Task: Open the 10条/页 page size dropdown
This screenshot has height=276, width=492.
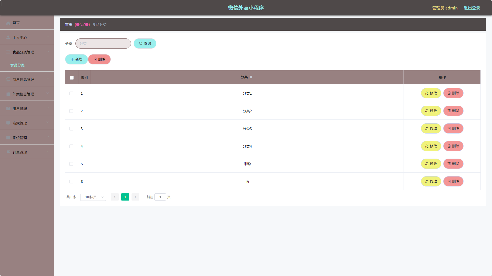Action: coord(93,197)
